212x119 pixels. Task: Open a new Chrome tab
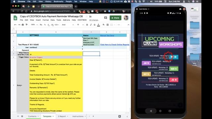click(76, 6)
